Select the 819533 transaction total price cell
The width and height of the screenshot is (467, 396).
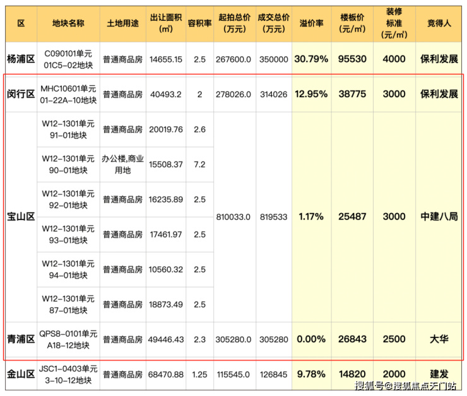[x=273, y=216]
